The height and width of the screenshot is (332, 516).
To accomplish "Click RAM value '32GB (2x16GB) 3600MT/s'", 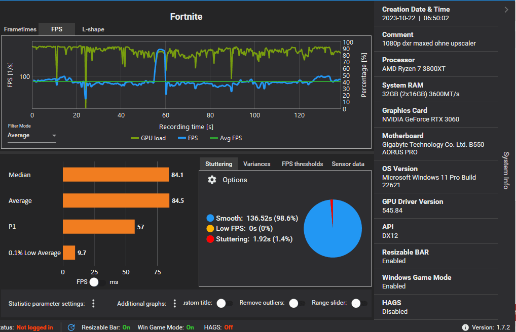I will click(x=421, y=94).
